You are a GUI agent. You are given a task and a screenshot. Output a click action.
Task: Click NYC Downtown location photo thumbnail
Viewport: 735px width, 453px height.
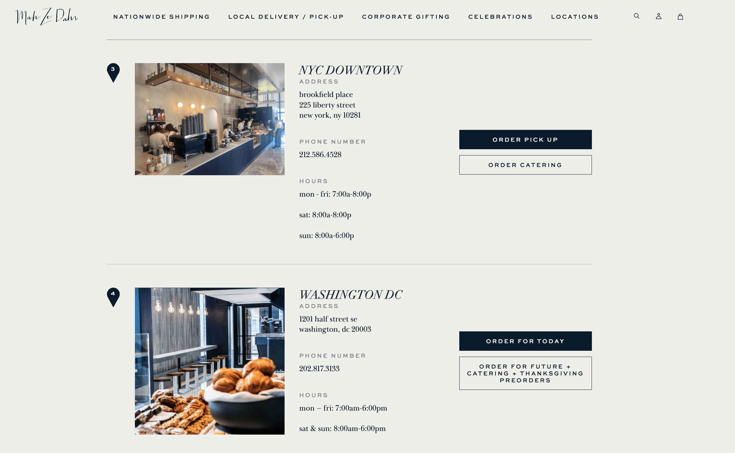click(x=210, y=119)
